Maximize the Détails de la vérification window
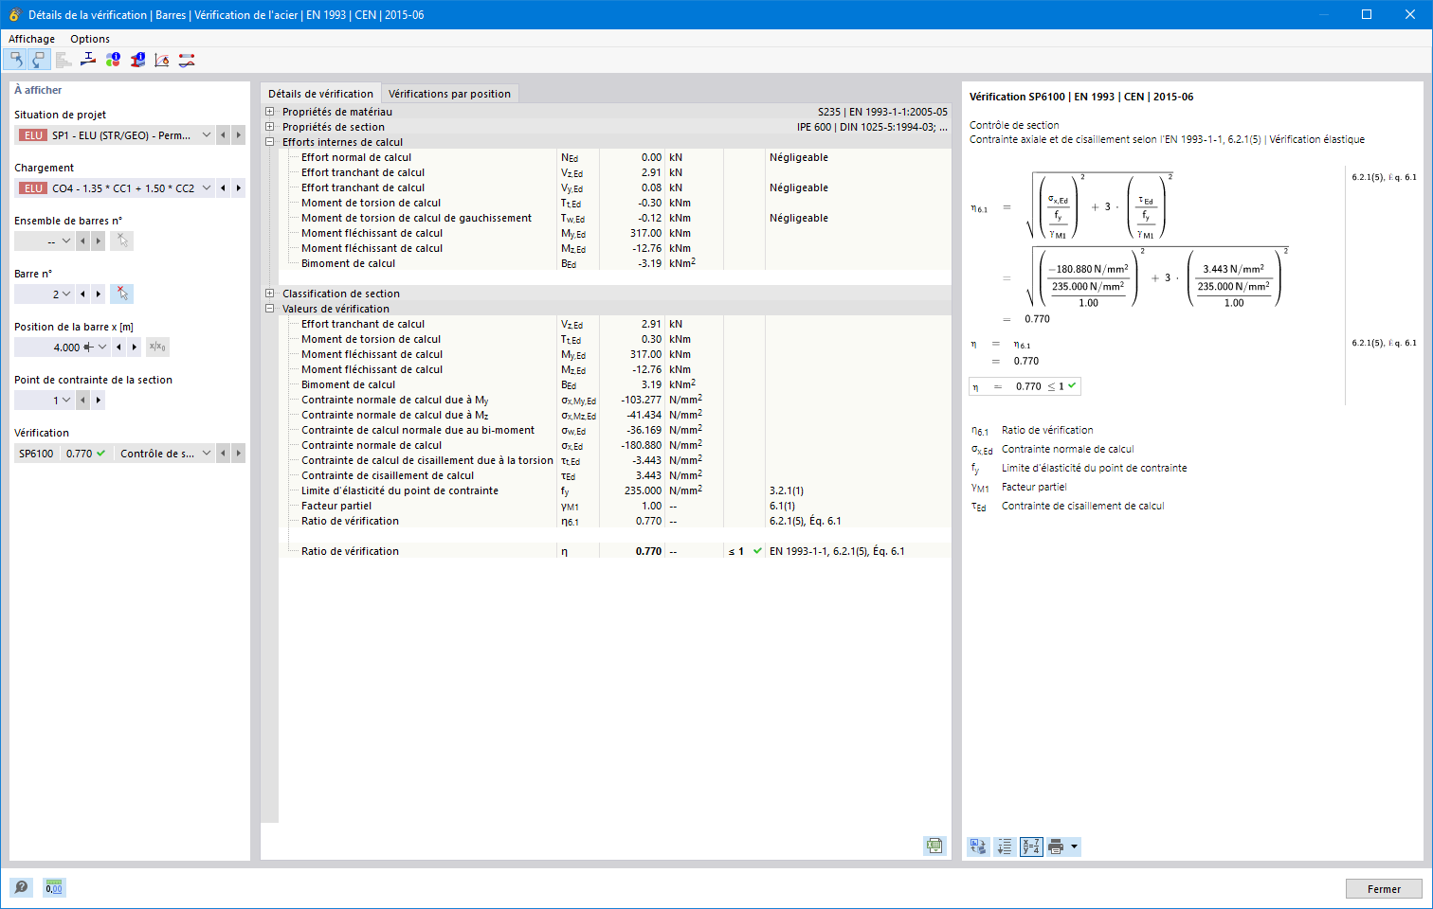 coord(1367,14)
